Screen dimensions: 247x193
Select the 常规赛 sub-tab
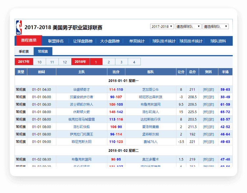tap(43, 51)
